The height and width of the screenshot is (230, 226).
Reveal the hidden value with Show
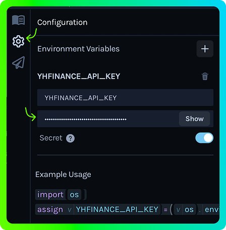pos(194,119)
